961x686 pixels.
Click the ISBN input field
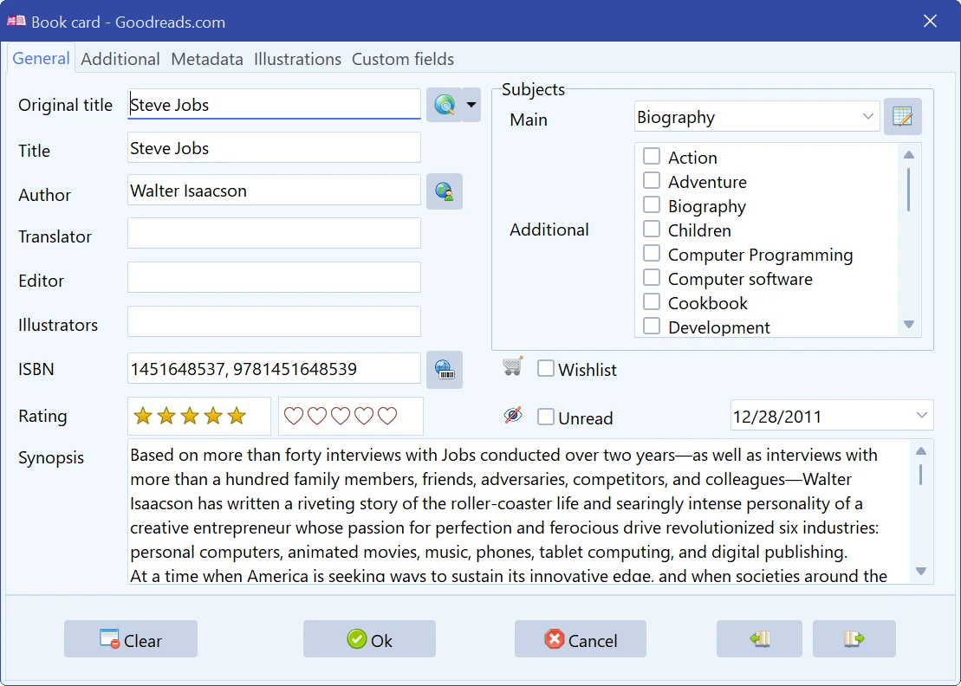[x=274, y=368]
